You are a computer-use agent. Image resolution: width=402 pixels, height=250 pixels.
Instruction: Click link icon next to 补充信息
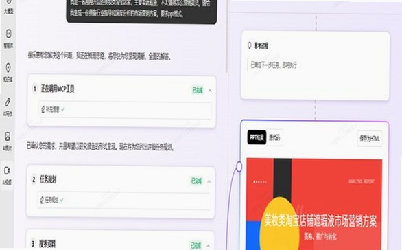click(43, 110)
